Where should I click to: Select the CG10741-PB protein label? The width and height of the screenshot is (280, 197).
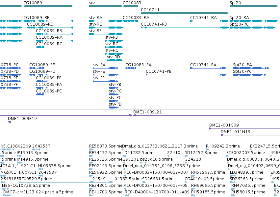[x=159, y=71]
